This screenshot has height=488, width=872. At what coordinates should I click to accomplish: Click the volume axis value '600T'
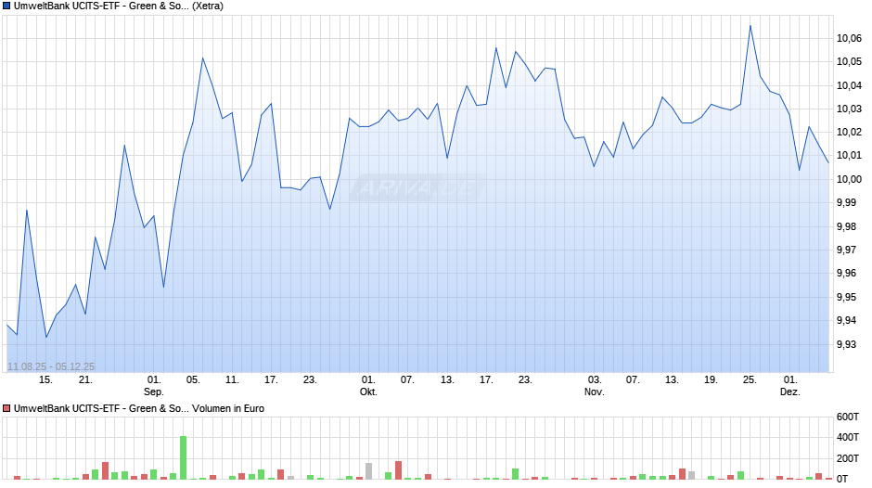pyautogui.click(x=848, y=417)
